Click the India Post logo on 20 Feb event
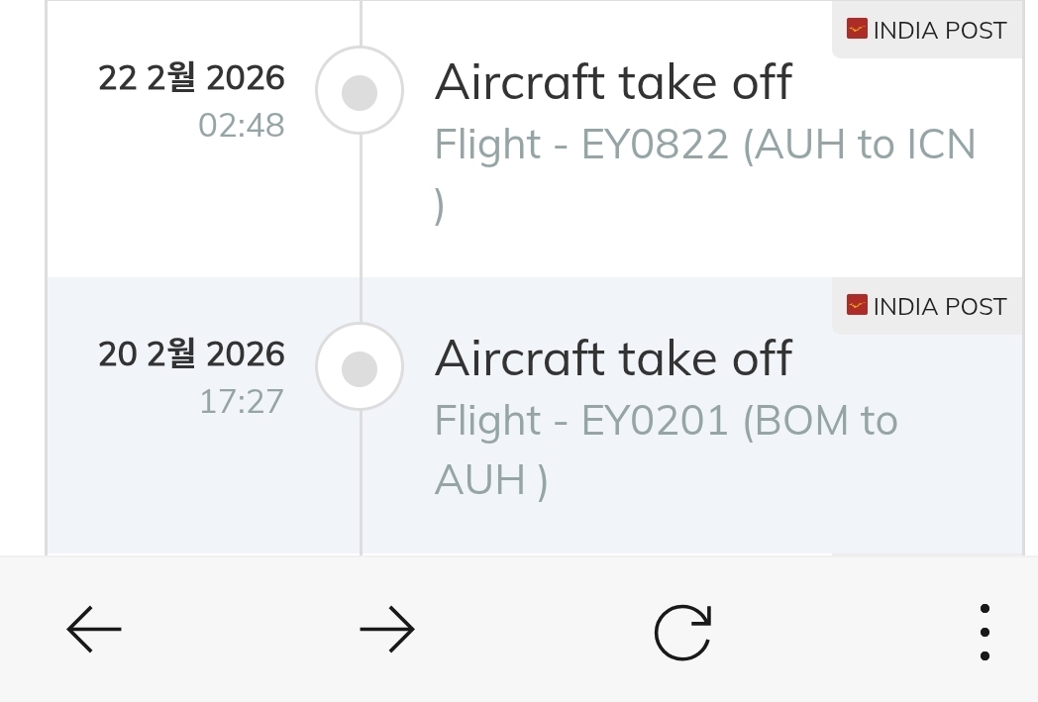This screenshot has width=1038, height=702. click(857, 306)
